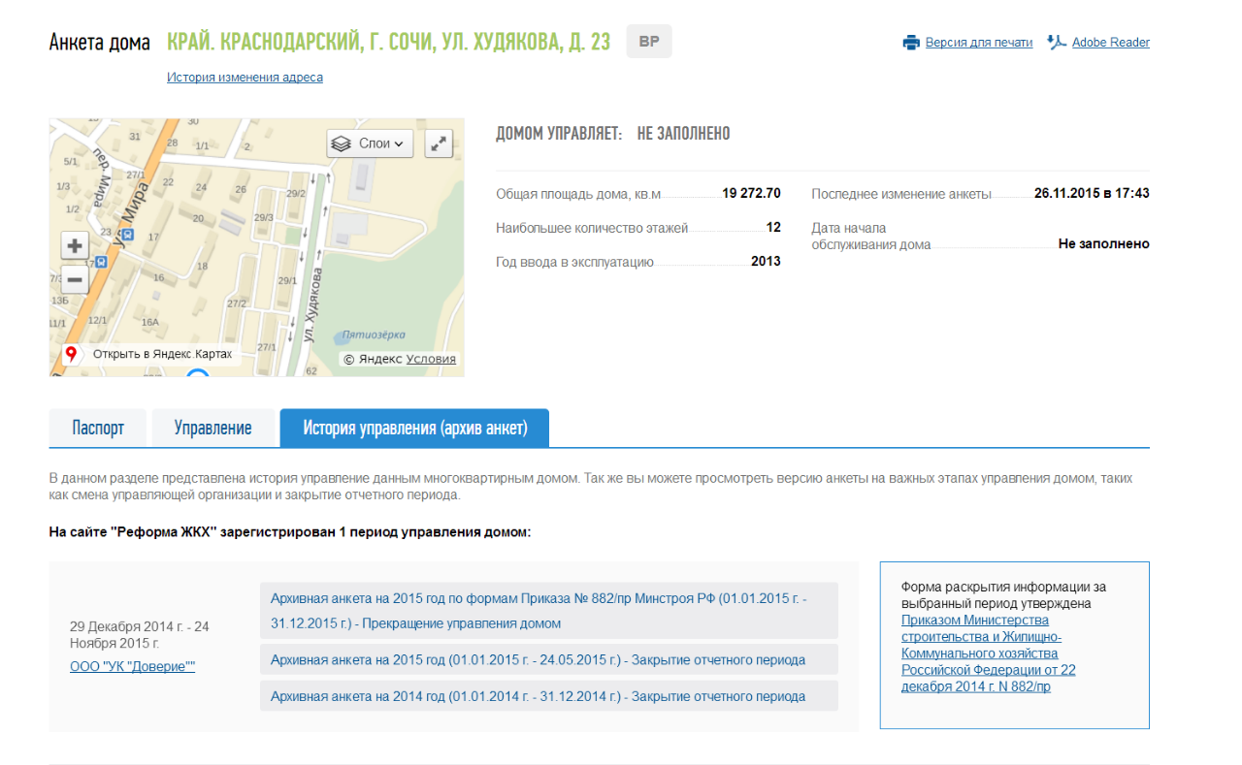The width and height of the screenshot is (1242, 765).
Task: Open the 2014 archive questionnaire
Action: pos(538,696)
